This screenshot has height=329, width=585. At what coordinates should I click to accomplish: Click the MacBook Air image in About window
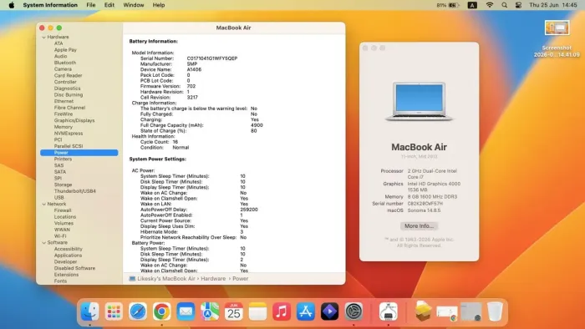[419, 101]
